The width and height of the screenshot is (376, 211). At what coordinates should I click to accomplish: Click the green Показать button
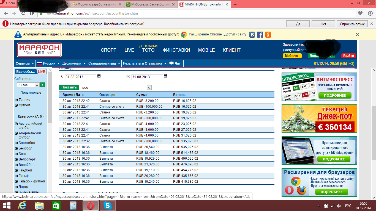(69, 87)
